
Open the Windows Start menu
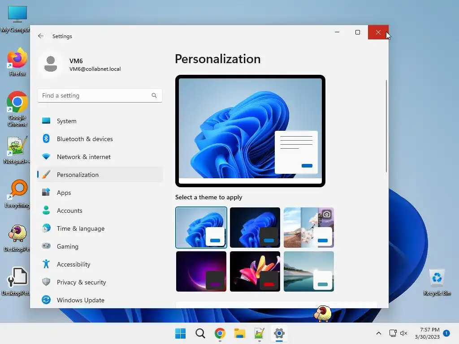[180, 333]
